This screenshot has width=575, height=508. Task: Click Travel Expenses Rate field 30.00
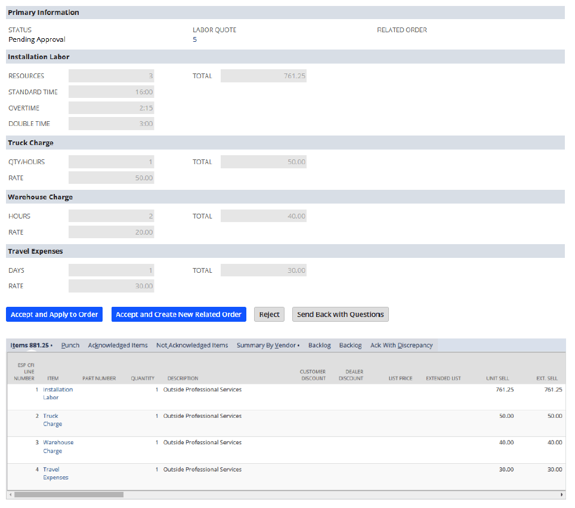click(111, 286)
